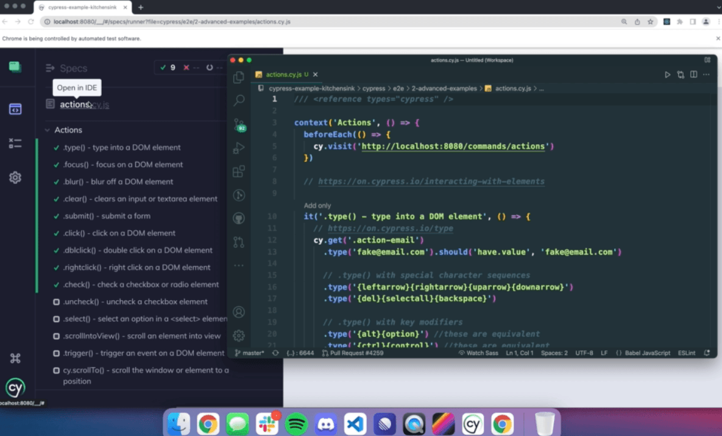Rerun tests with the restart icon
This screenshot has height=436, width=722.
210,68
